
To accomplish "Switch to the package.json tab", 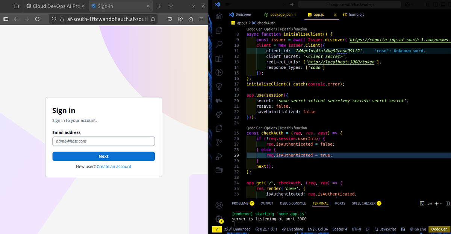I will point(280,14).
